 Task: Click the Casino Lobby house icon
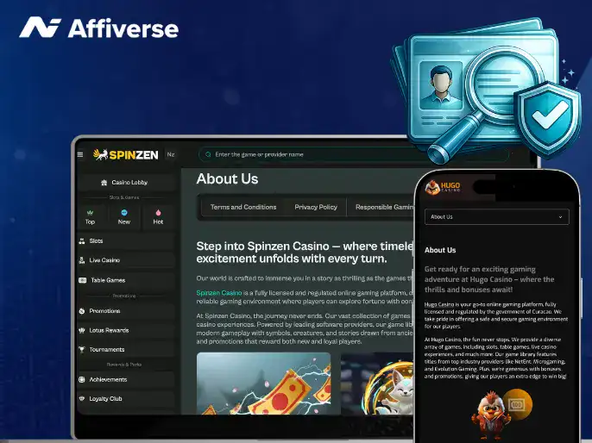pyautogui.click(x=104, y=183)
